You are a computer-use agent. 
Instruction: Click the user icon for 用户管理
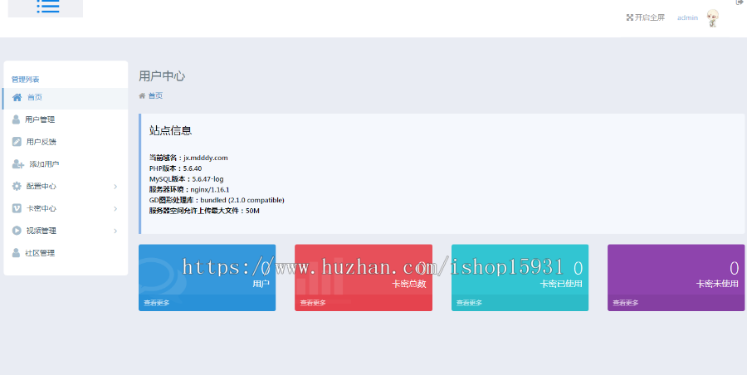(x=17, y=119)
